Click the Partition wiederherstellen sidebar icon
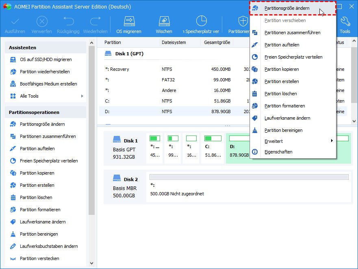The image size is (358, 269). 13,72
